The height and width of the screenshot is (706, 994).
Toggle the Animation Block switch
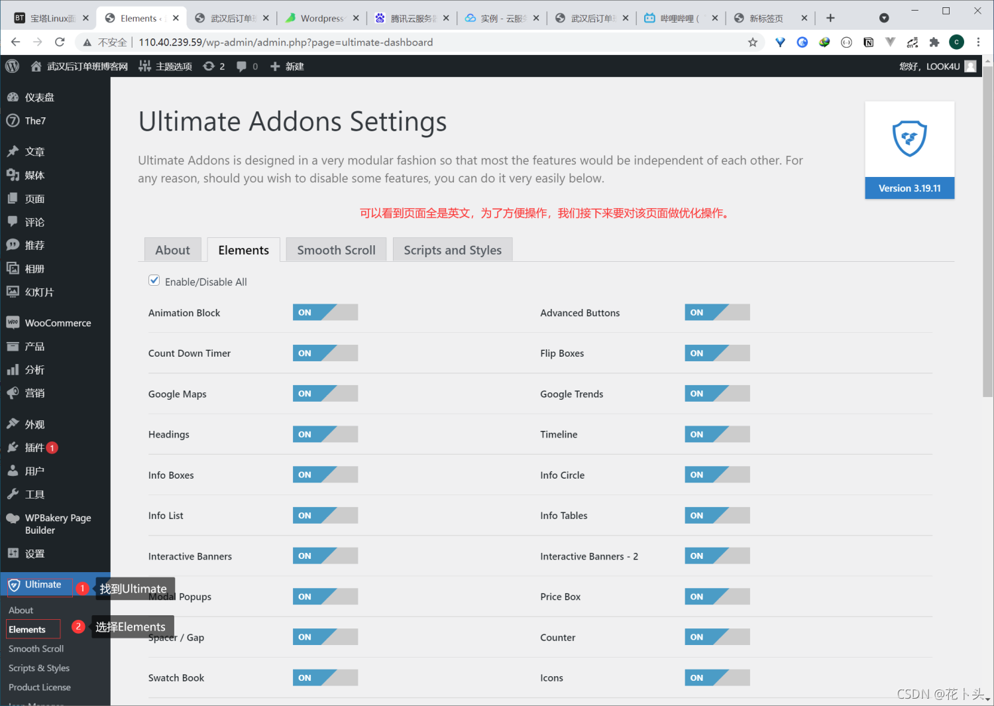325,312
